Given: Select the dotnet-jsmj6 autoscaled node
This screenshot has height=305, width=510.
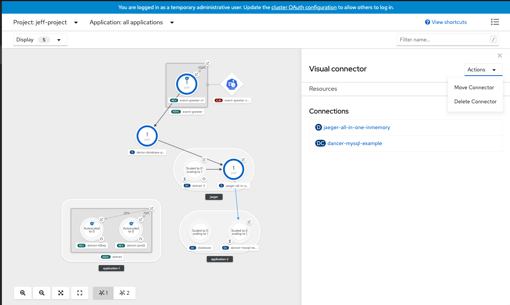Looking at the screenshot, I should (x=131, y=229).
